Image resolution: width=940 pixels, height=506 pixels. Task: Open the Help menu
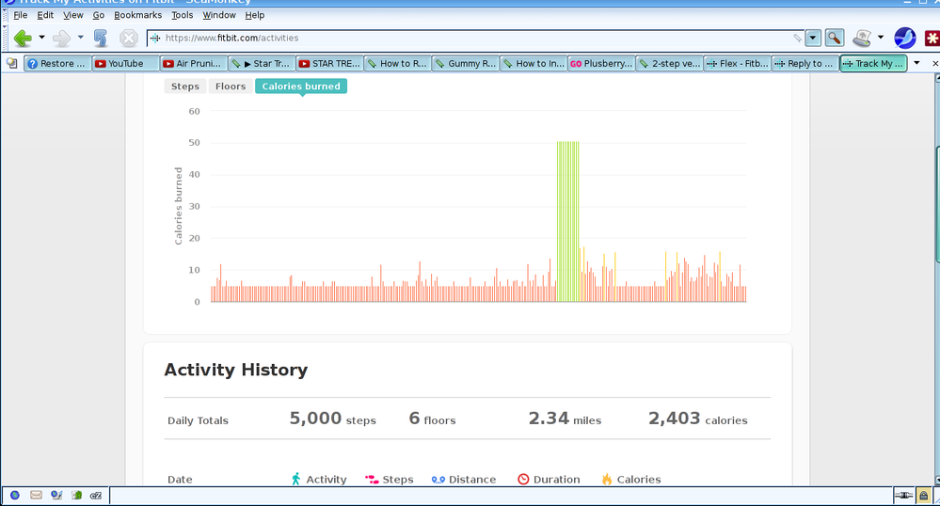254,15
